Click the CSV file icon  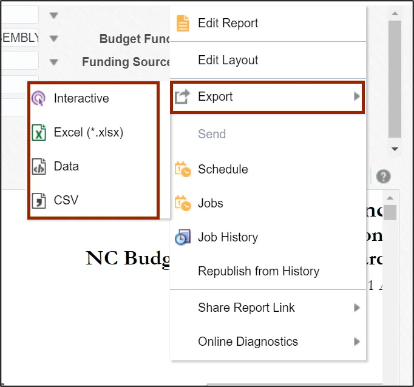(x=39, y=200)
